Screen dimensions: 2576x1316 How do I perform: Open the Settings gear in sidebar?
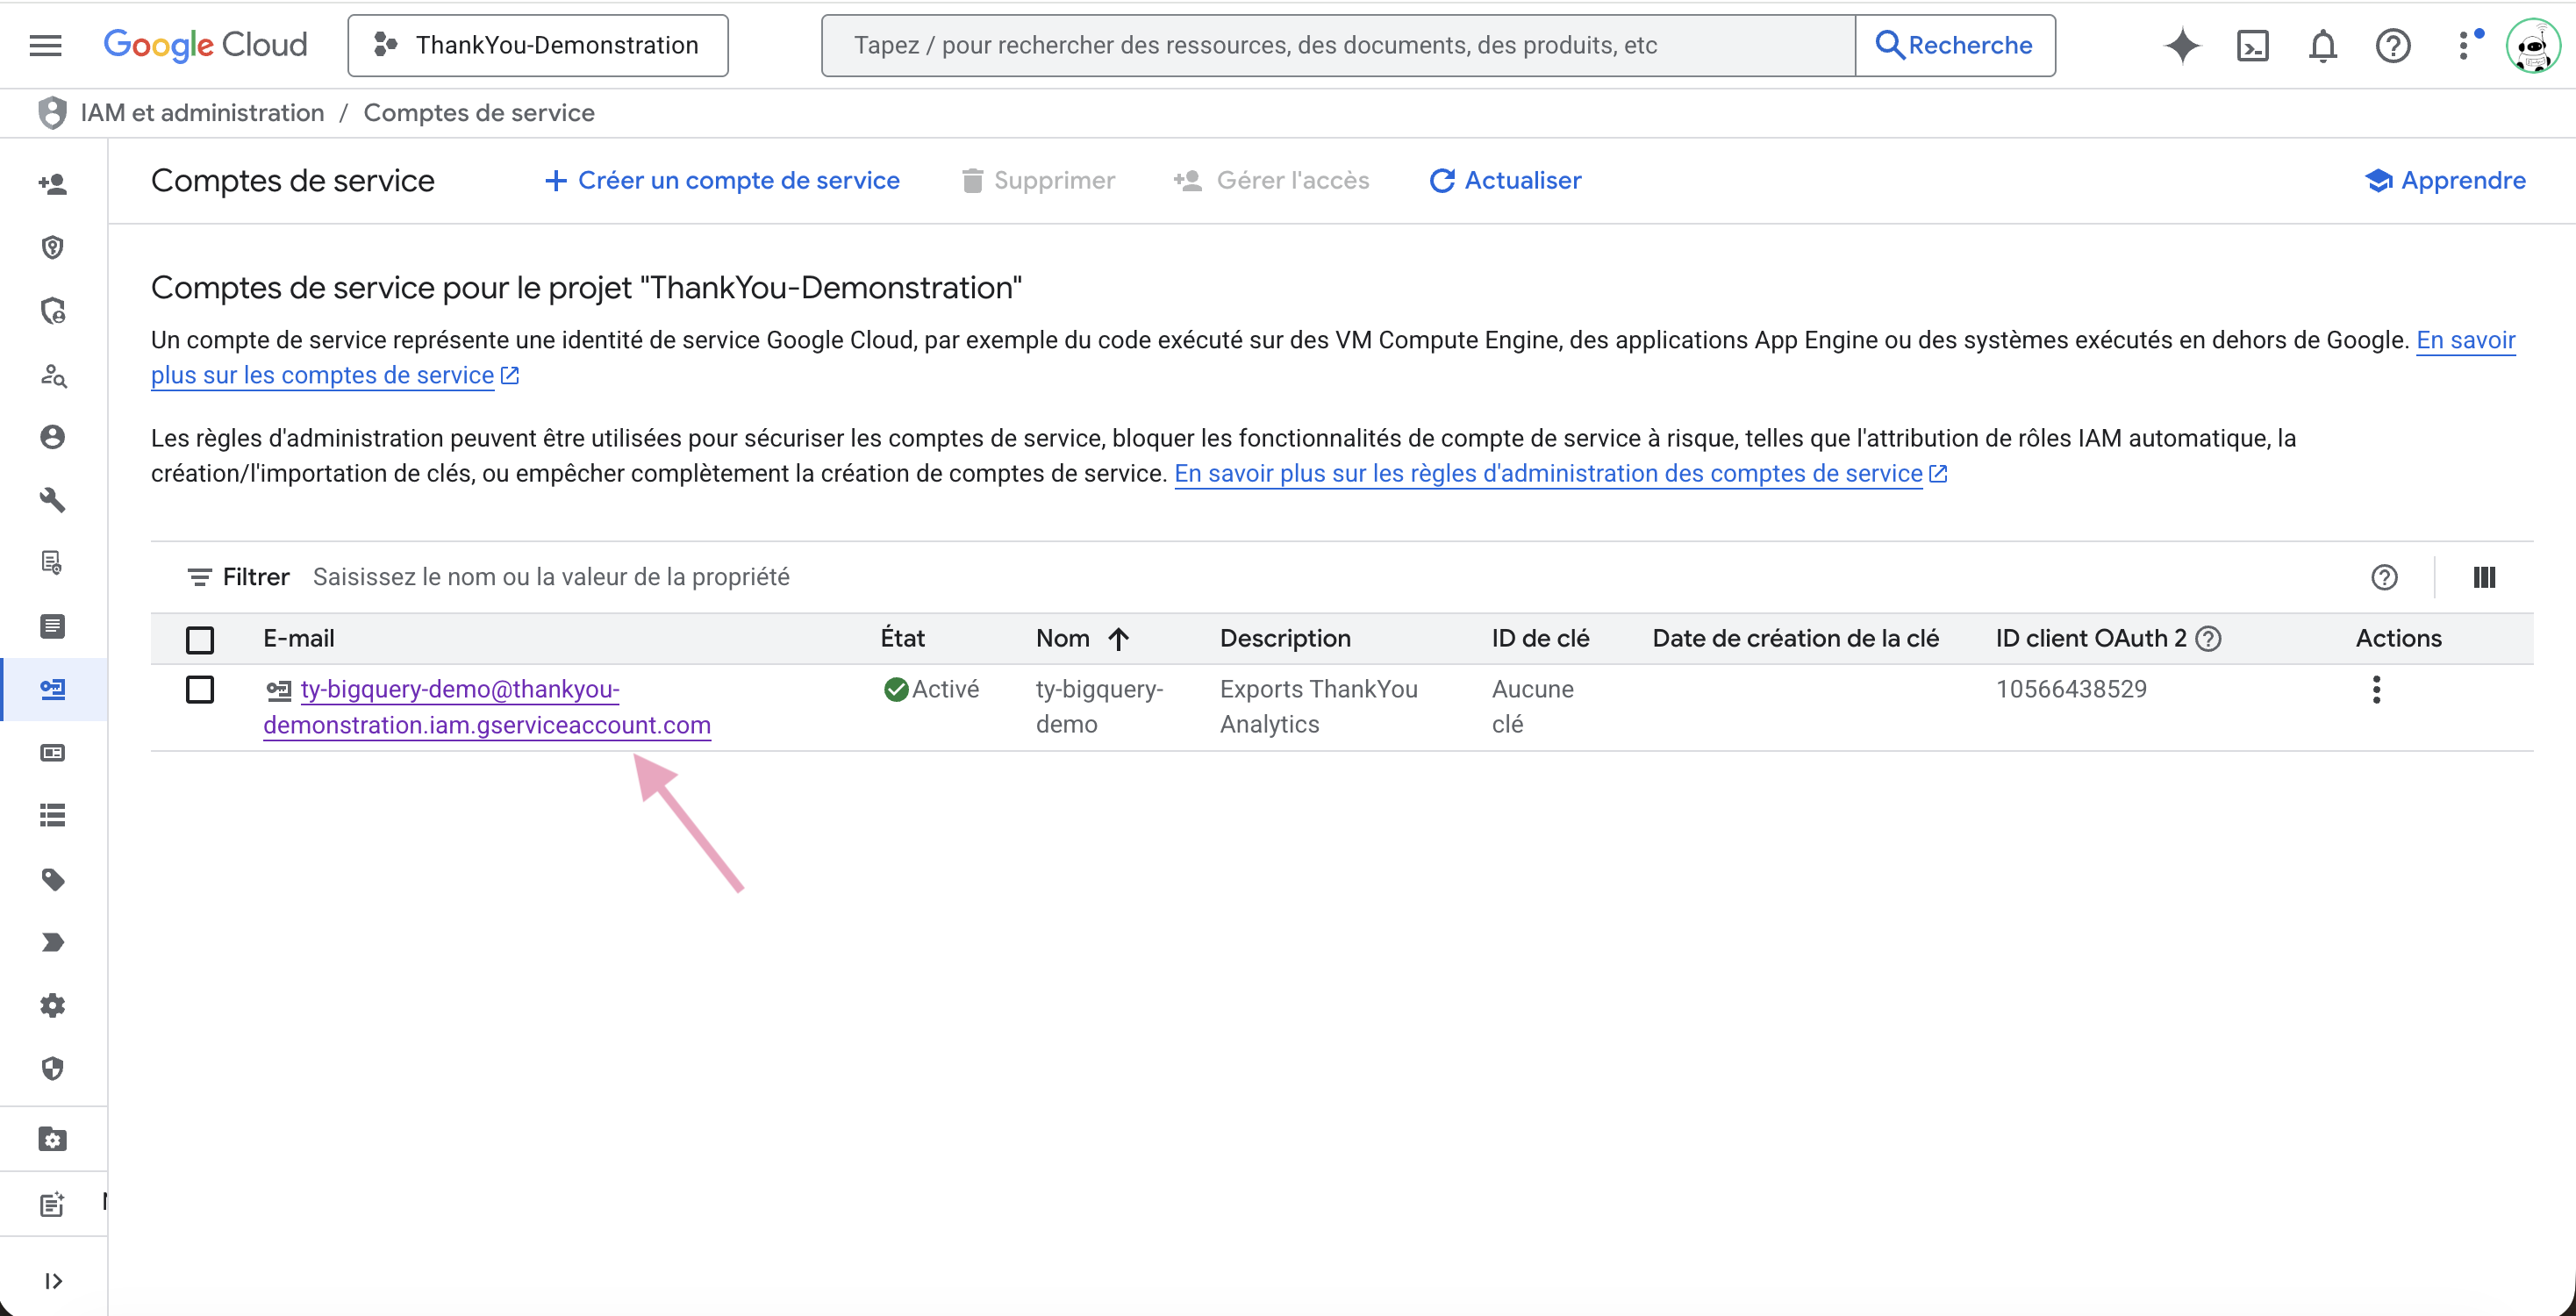pos(53,1005)
